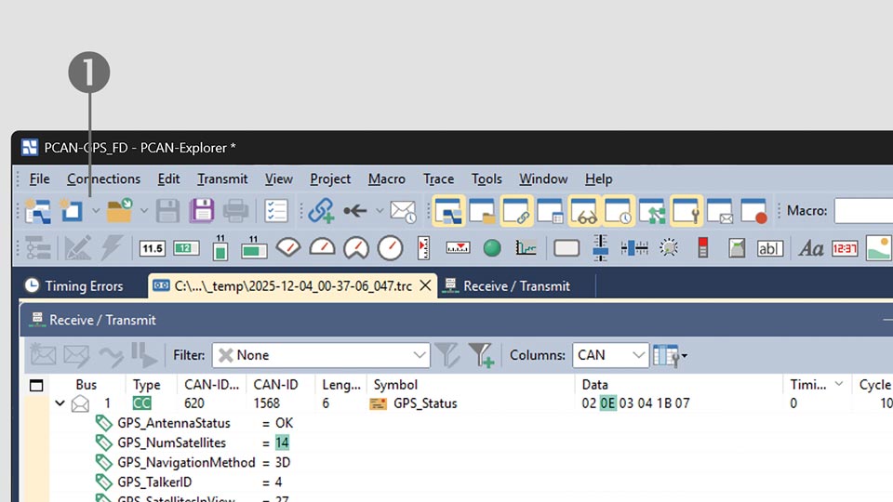Image resolution: width=893 pixels, height=502 pixels.
Task: Open the Macro menu
Action: (x=387, y=179)
